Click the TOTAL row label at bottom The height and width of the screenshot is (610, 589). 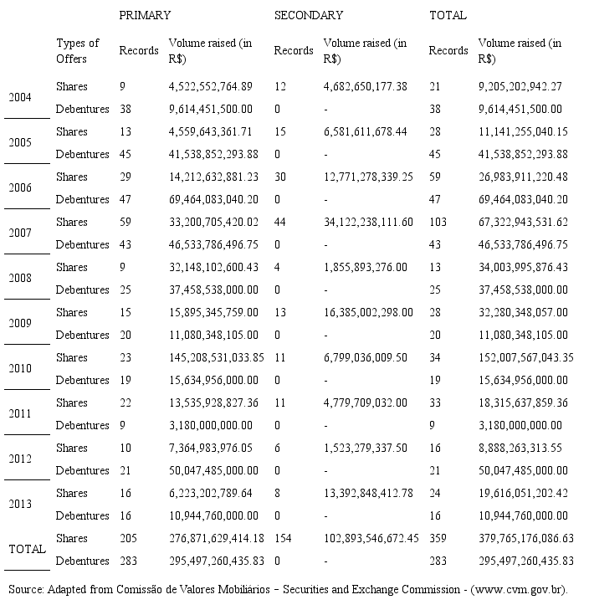click(27, 549)
